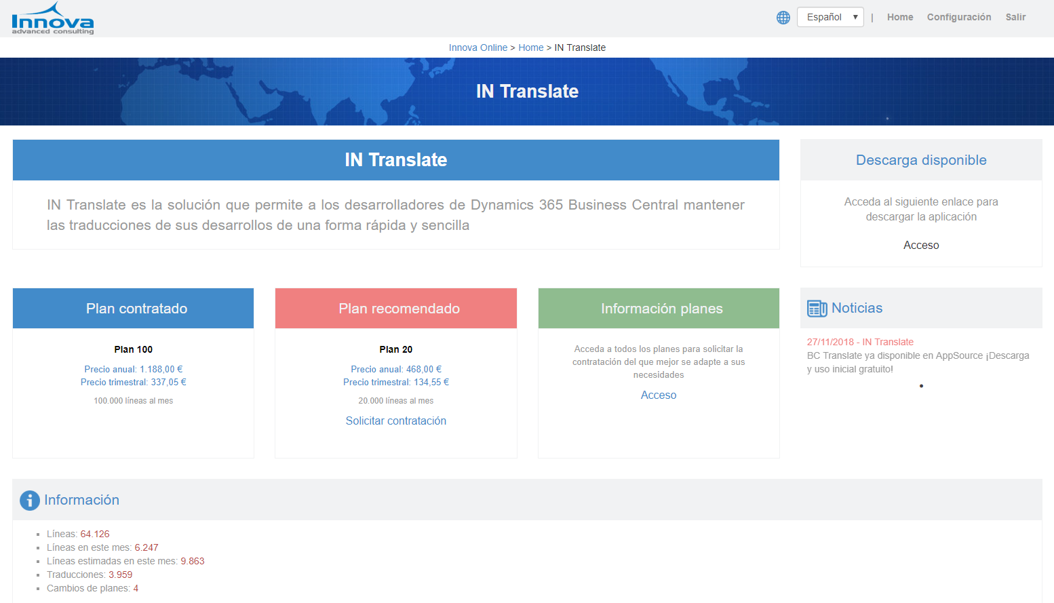
Task: Click the globe language icon
Action: [x=783, y=18]
